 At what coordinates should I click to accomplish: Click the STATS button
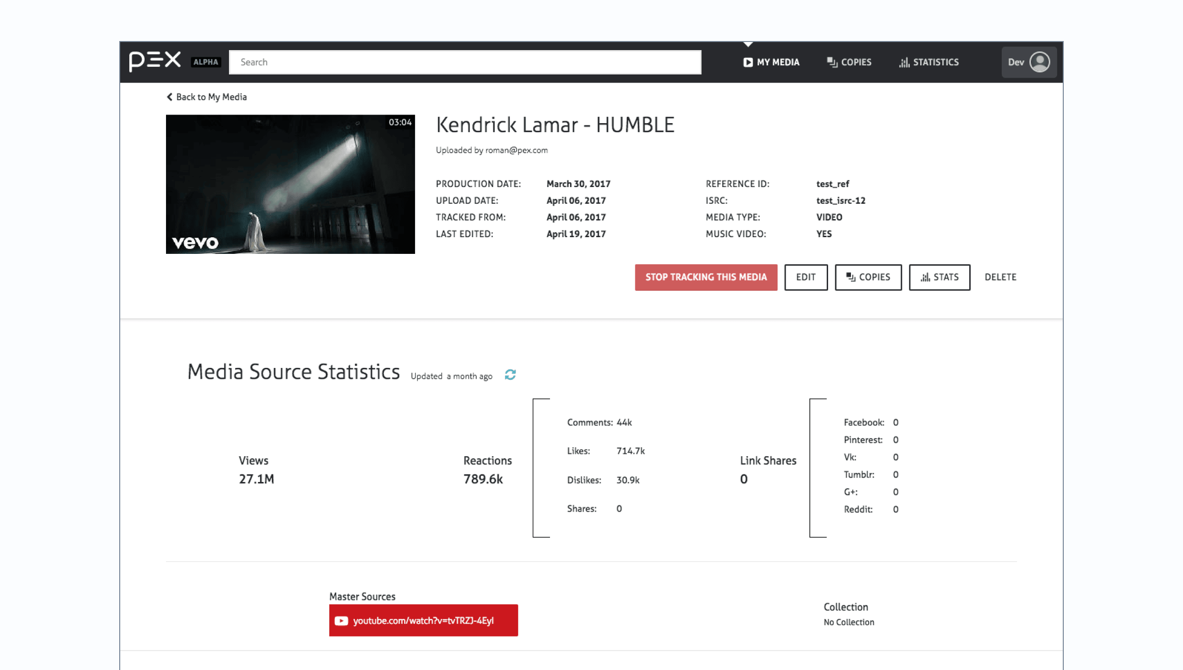[x=940, y=277]
